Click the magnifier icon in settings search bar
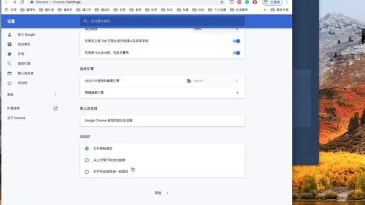 [x=85, y=21]
